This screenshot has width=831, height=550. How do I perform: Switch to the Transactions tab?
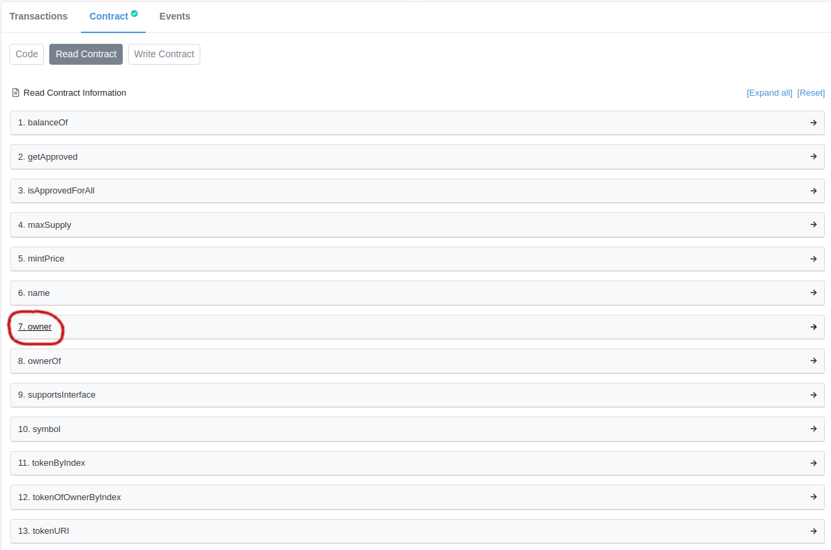coord(38,16)
